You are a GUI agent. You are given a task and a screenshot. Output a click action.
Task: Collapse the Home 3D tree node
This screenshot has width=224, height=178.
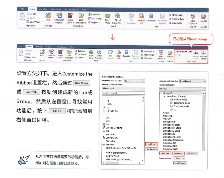(161, 92)
